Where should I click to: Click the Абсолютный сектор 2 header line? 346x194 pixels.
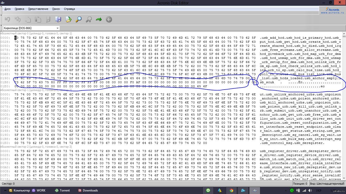pyautogui.click(x=36, y=146)
